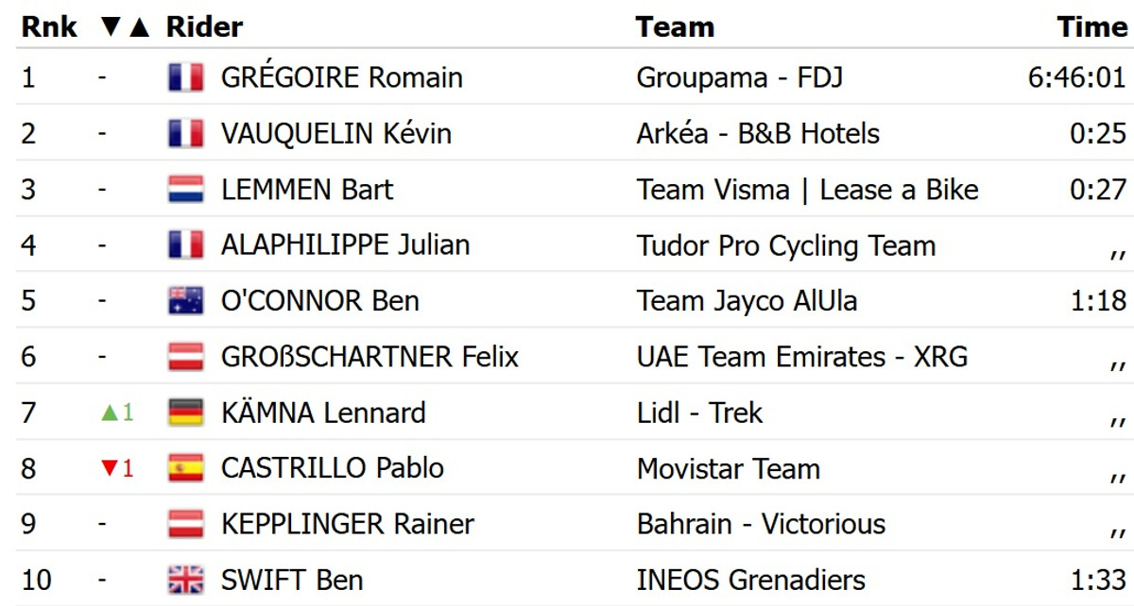
Task: Sort the table by Rnk column
Action: click(43, 27)
